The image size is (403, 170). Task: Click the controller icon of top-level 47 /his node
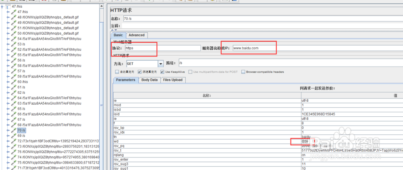coord(8,6)
